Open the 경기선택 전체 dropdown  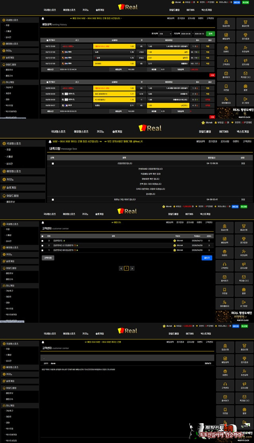tap(165, 34)
